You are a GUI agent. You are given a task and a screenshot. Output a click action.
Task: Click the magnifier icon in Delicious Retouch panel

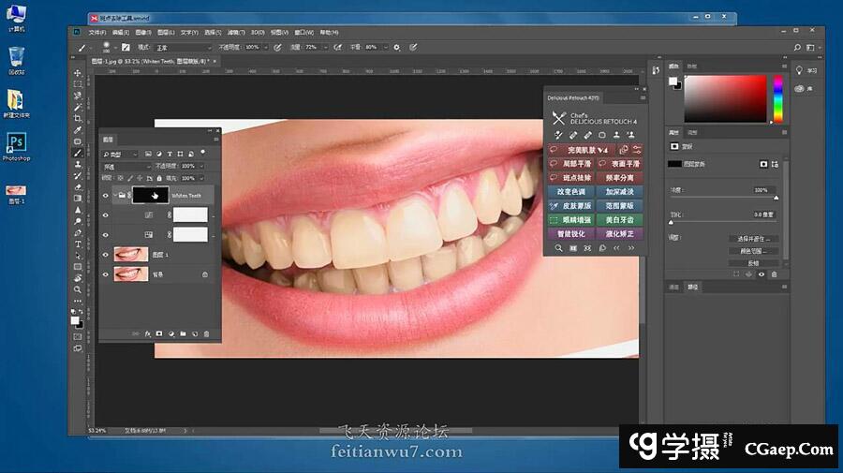tap(559, 248)
